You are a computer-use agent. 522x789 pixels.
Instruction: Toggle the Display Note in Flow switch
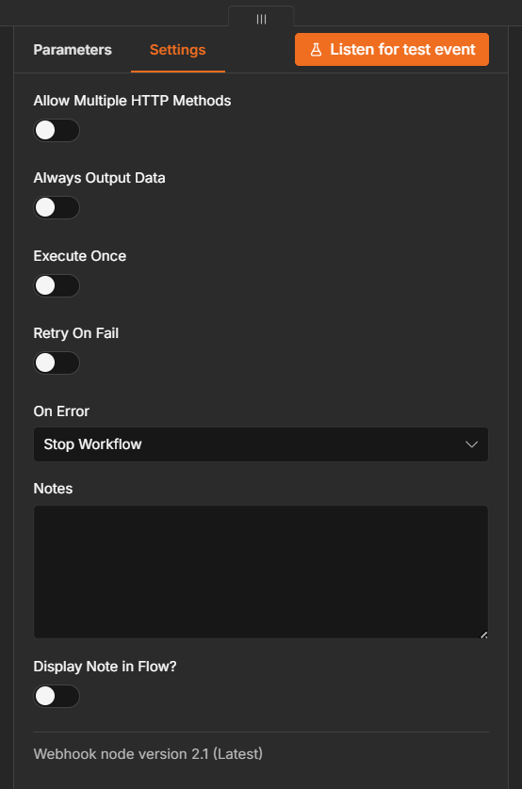57,697
